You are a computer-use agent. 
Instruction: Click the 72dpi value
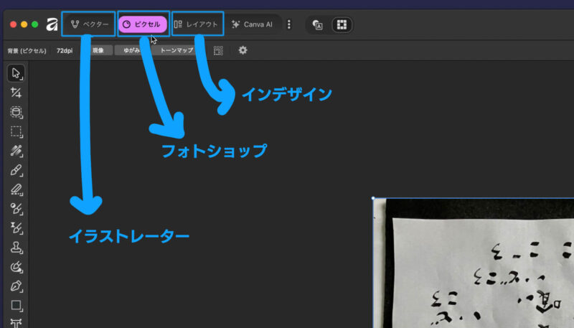pyautogui.click(x=65, y=51)
